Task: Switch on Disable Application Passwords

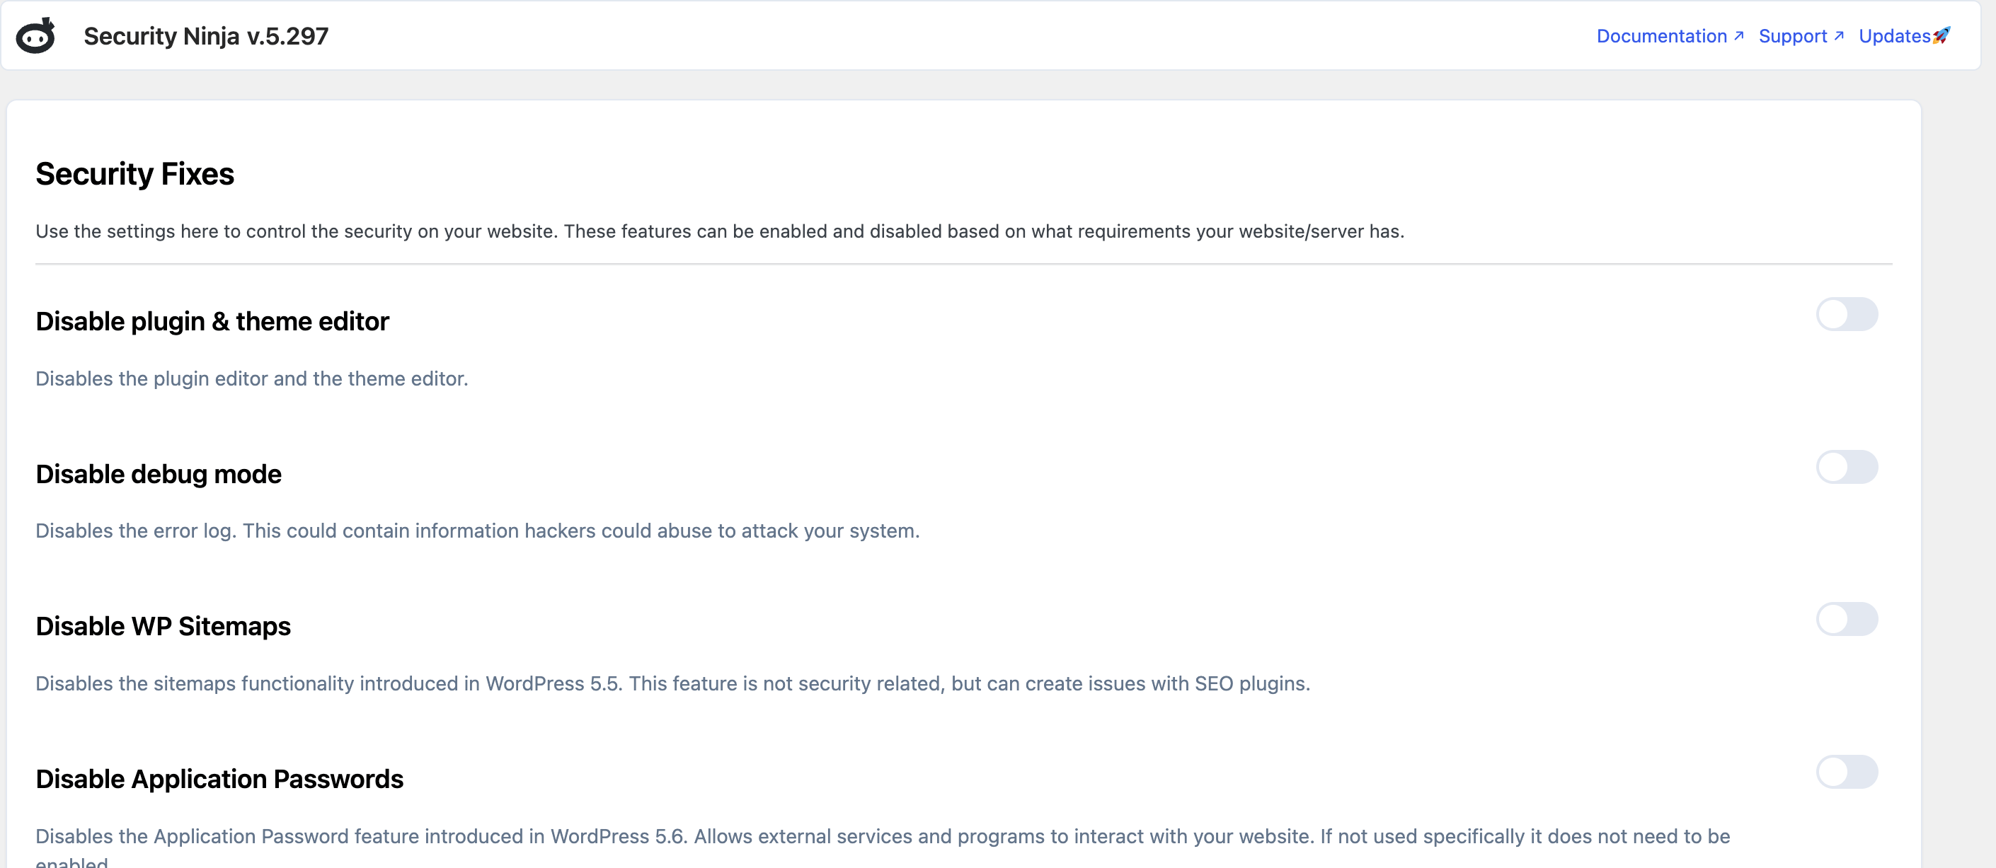Action: [1847, 772]
